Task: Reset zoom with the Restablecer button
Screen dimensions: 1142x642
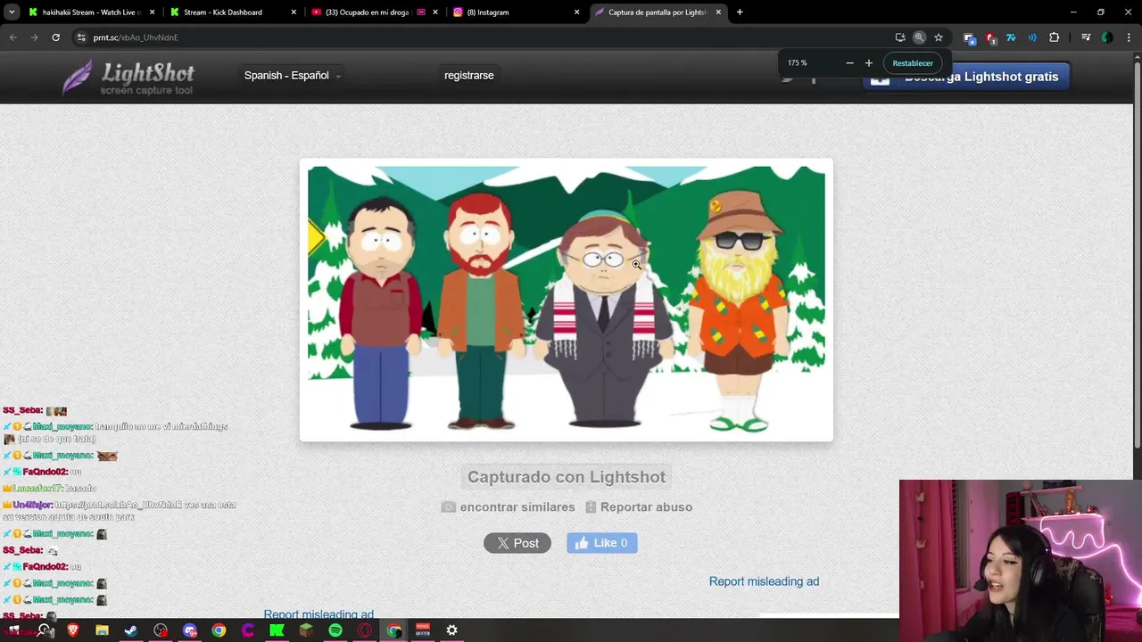Action: pos(913,63)
